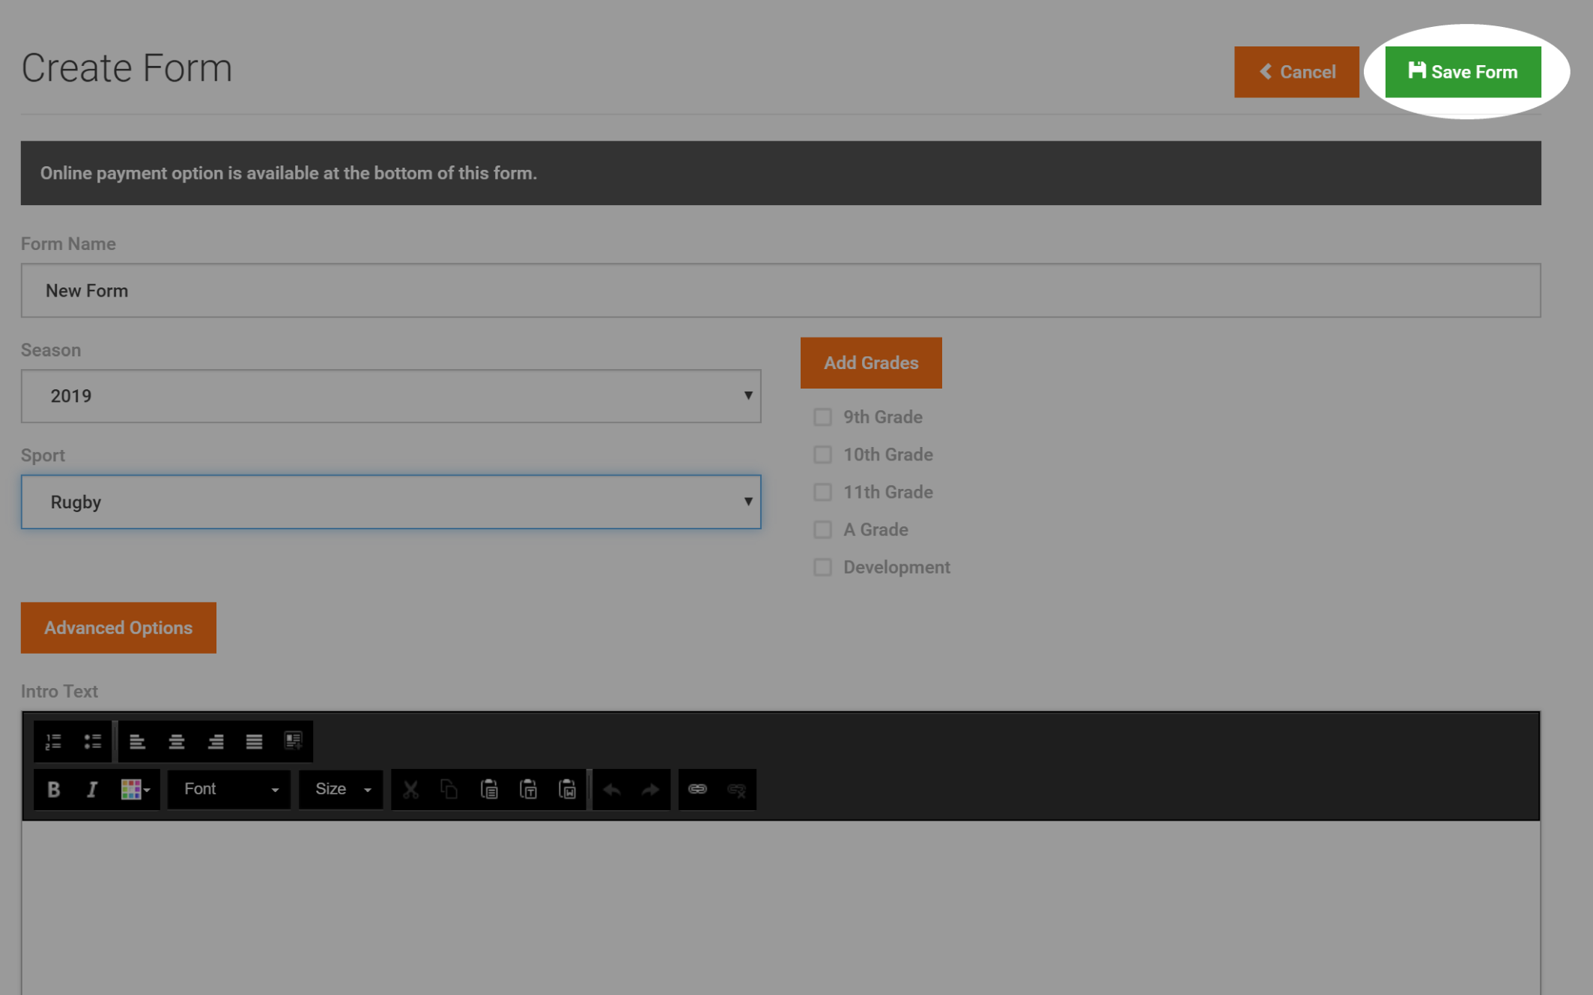The width and height of the screenshot is (1593, 995).
Task: Paste clipboard content in editor
Action: point(489,789)
